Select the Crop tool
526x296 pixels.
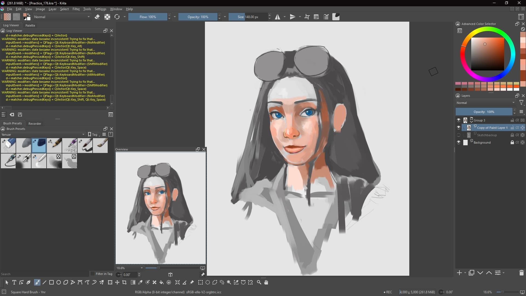click(124, 282)
